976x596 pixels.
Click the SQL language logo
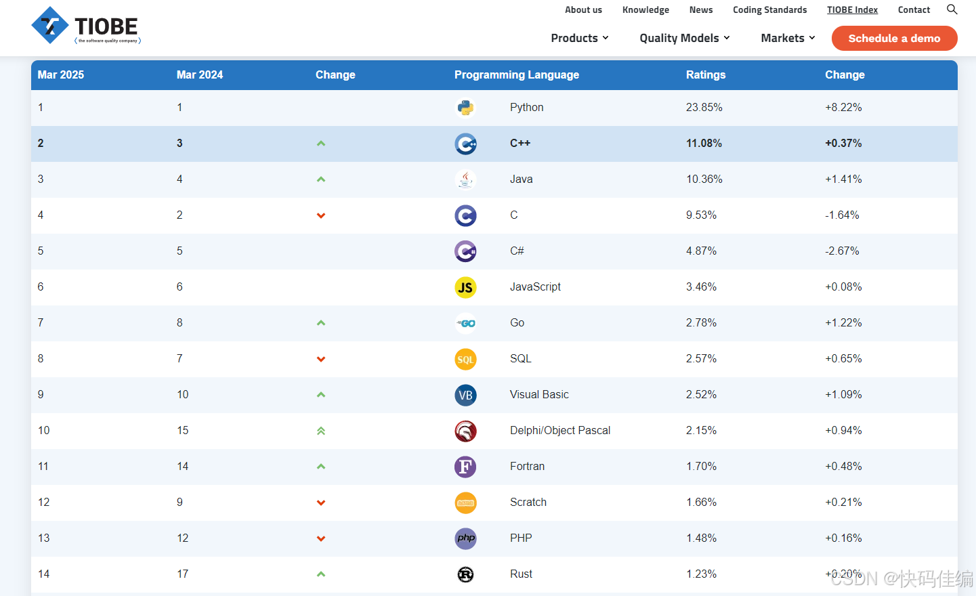click(465, 359)
